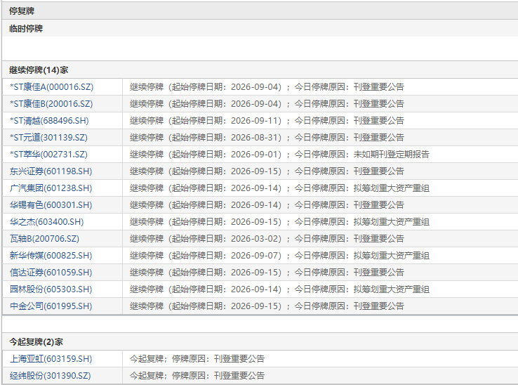This screenshot has width=518, height=385.
Task: Select suspension details for *ST清越 row
Action: tap(267, 121)
